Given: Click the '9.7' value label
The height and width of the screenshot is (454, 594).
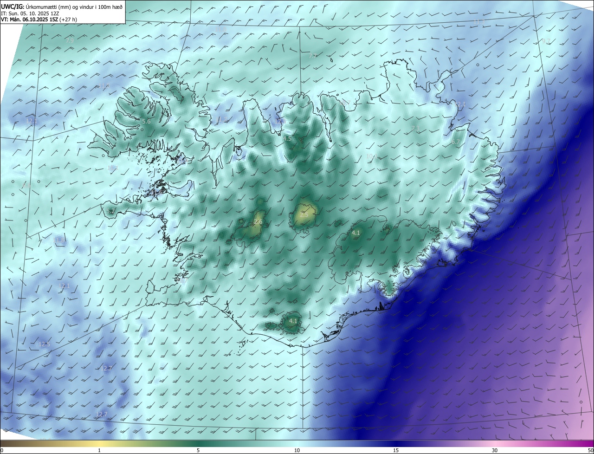Looking at the screenshot, I should [546, 41].
